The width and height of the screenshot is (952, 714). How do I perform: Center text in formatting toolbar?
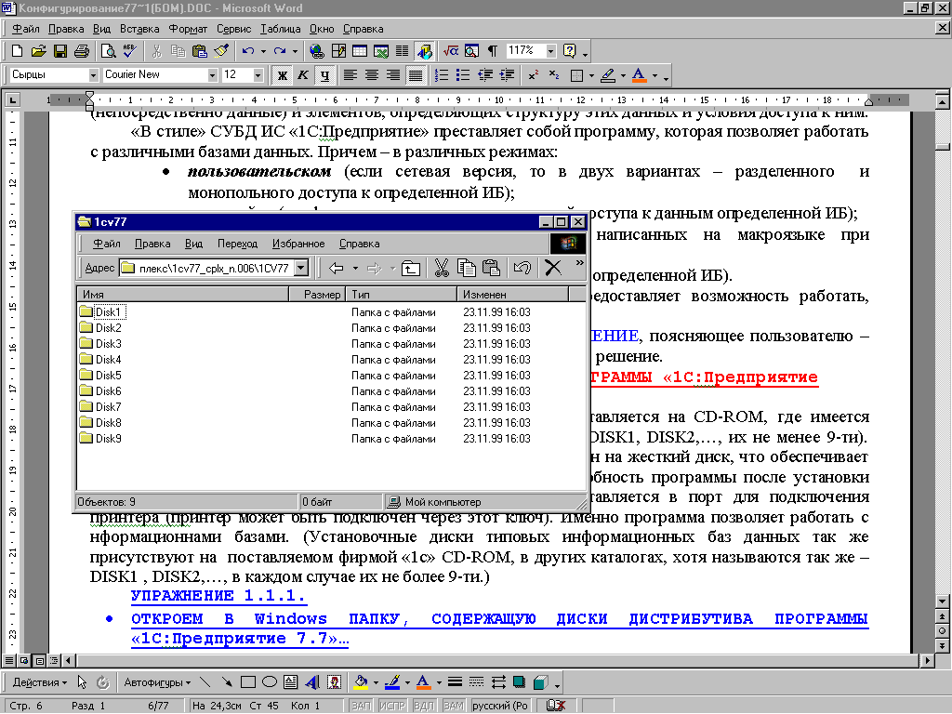(x=372, y=75)
